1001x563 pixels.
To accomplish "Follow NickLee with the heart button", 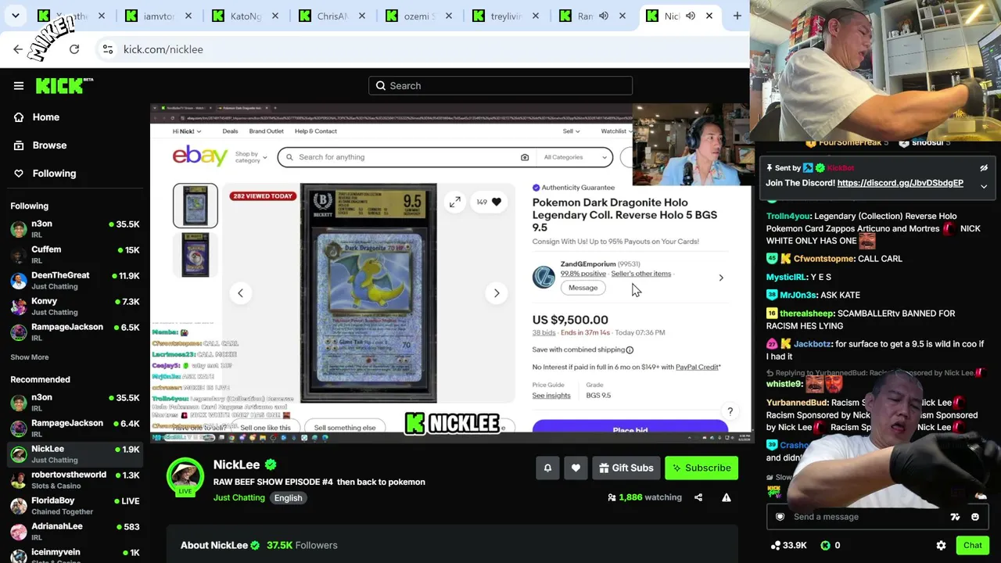I will tap(576, 468).
